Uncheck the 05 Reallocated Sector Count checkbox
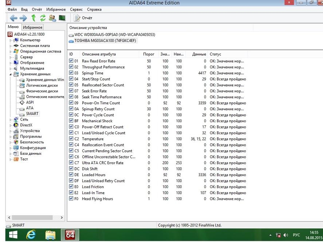The height and width of the screenshot is (242, 323). tap(71, 84)
